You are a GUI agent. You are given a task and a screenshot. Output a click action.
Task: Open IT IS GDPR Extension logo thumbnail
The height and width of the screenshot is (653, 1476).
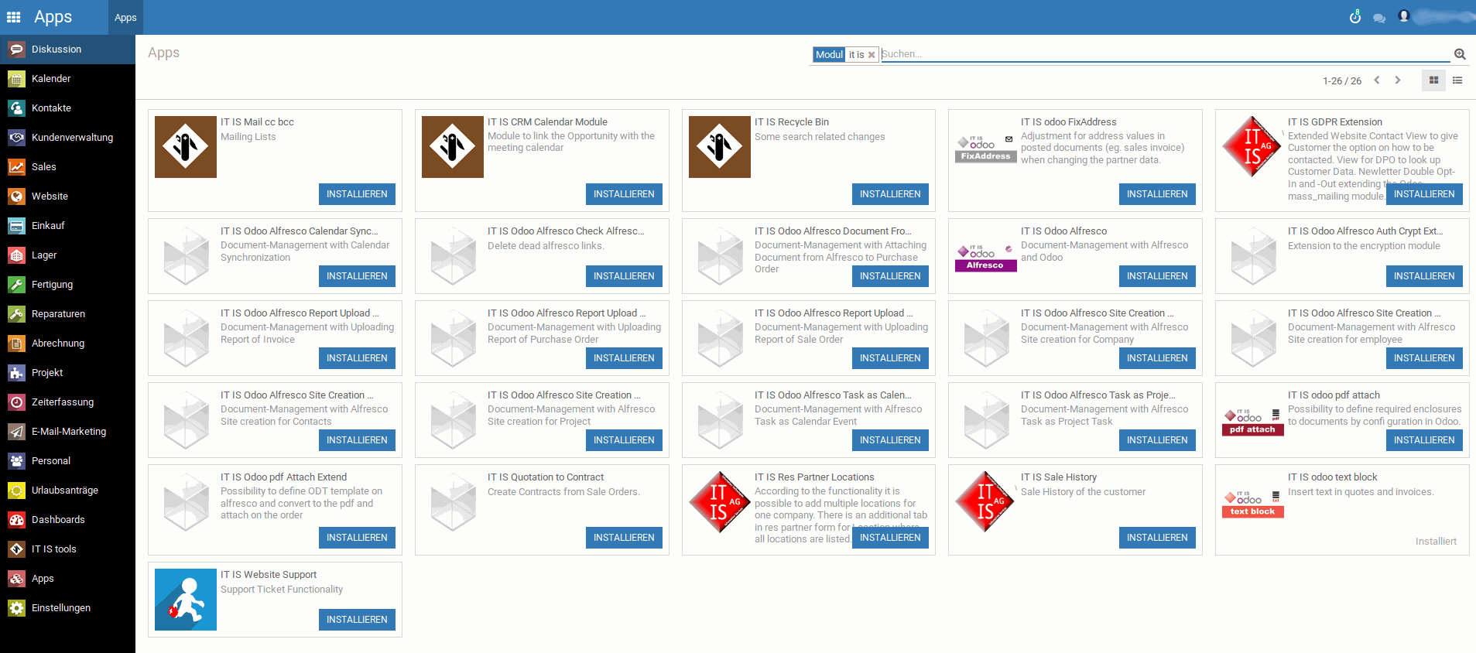click(1252, 147)
